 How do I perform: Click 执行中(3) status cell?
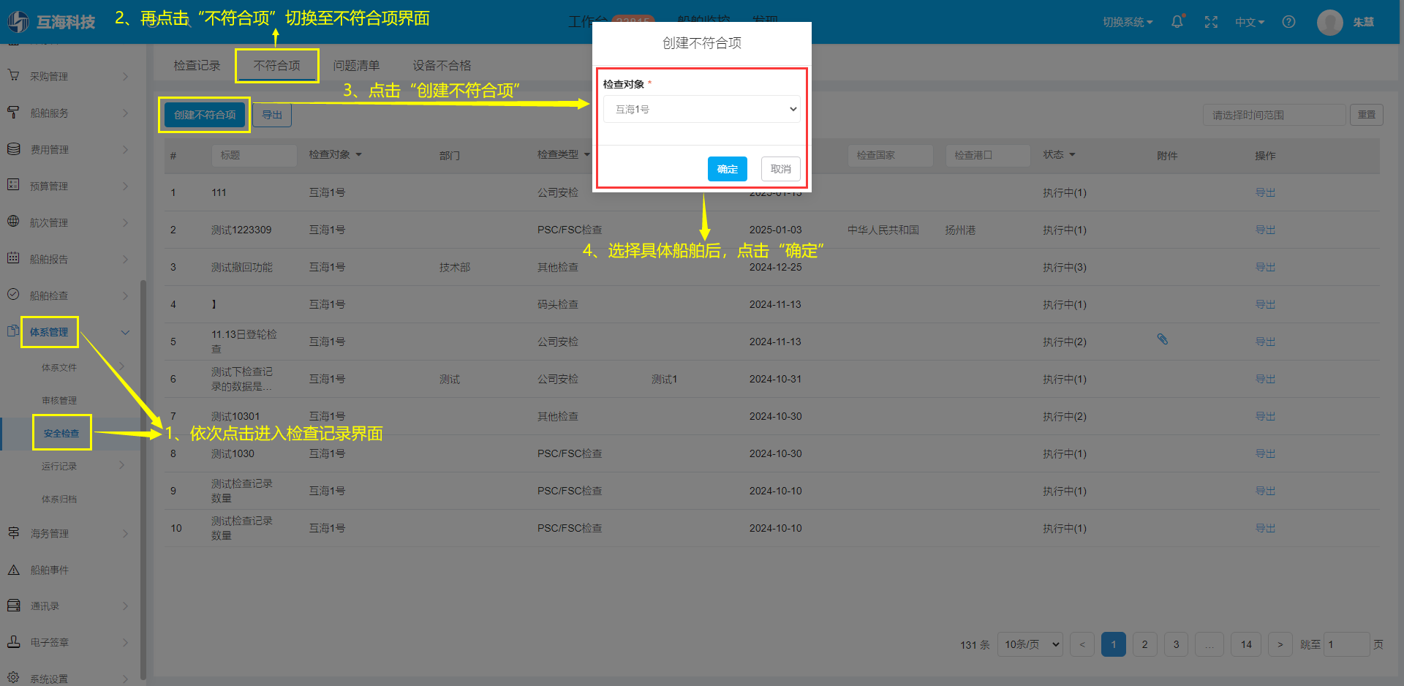[x=1065, y=267]
